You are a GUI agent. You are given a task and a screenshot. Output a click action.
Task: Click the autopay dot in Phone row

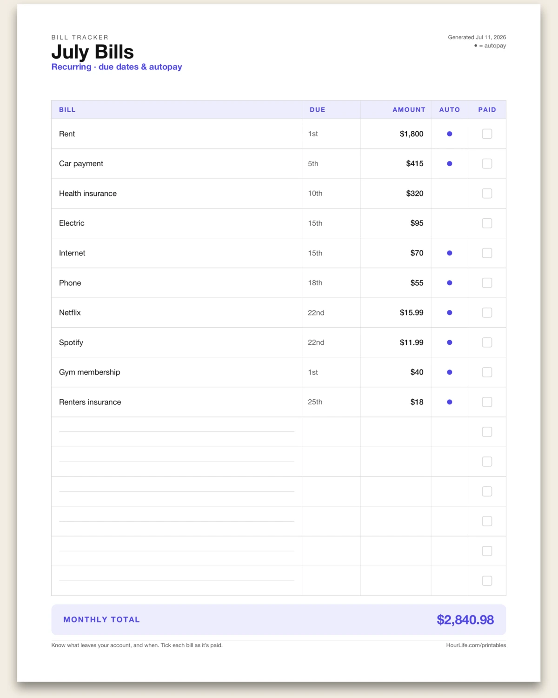[x=450, y=283]
